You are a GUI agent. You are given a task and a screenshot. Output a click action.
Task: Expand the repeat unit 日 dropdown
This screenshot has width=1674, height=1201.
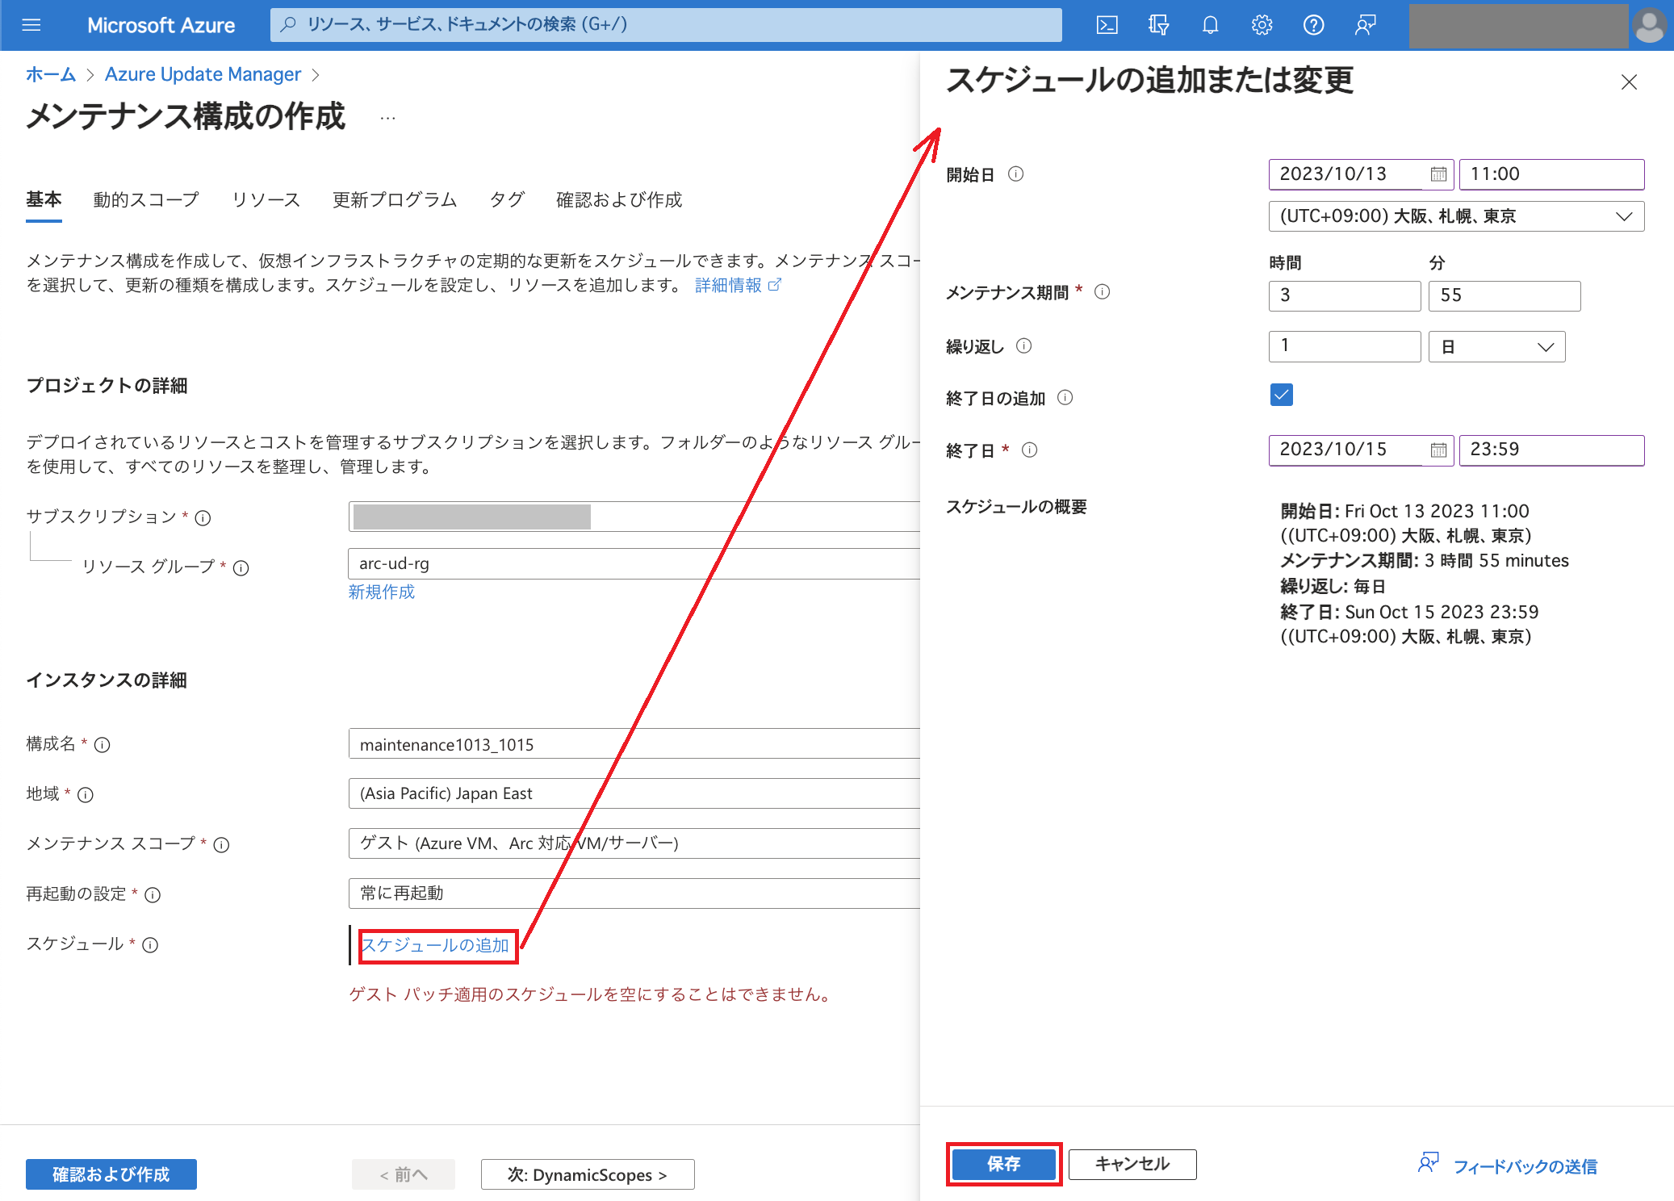point(1496,347)
